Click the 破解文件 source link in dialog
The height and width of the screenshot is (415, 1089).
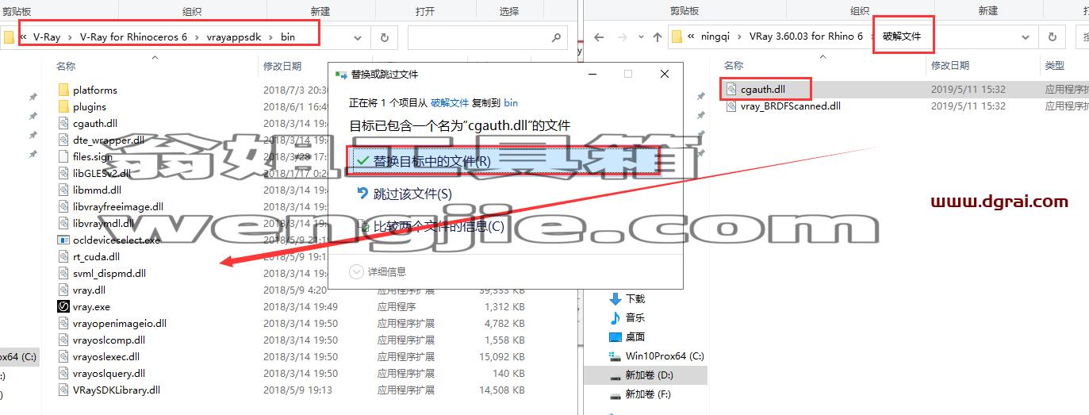(x=450, y=102)
